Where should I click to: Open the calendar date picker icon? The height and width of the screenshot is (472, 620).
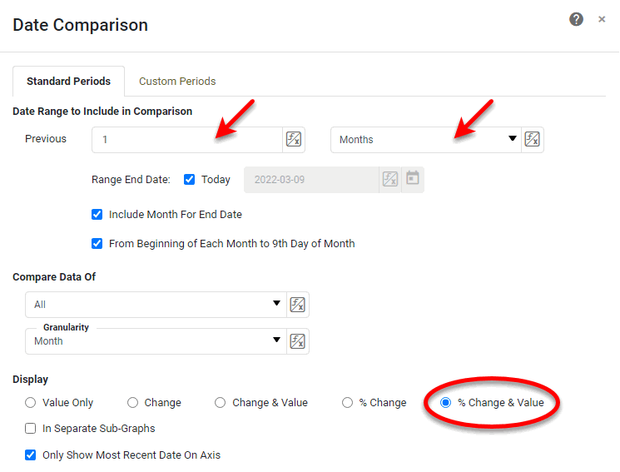point(412,179)
